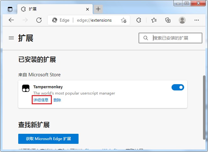Click 删除 to remove Tampermonkey
The height and width of the screenshot is (152, 208).
click(x=57, y=100)
